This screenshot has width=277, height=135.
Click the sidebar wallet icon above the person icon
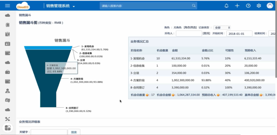coord(8,82)
